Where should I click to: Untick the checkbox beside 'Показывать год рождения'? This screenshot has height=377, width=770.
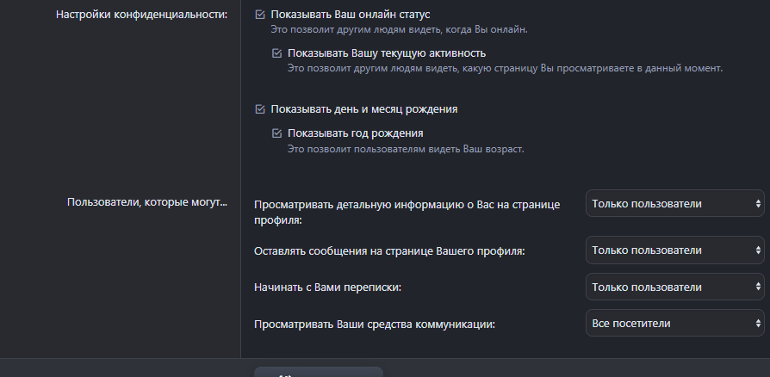[x=277, y=133]
